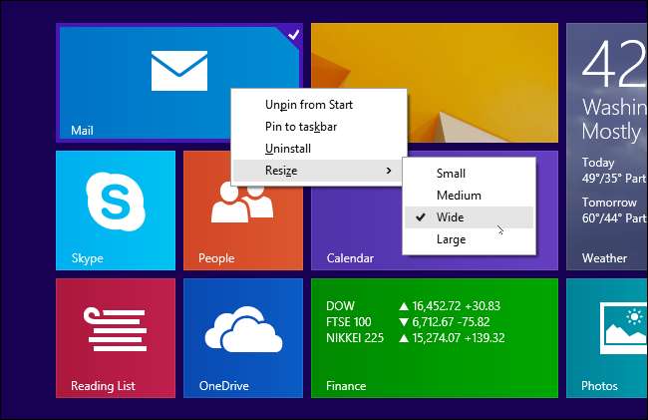Choose Unpin from Start
The width and height of the screenshot is (648, 420).
309,105
